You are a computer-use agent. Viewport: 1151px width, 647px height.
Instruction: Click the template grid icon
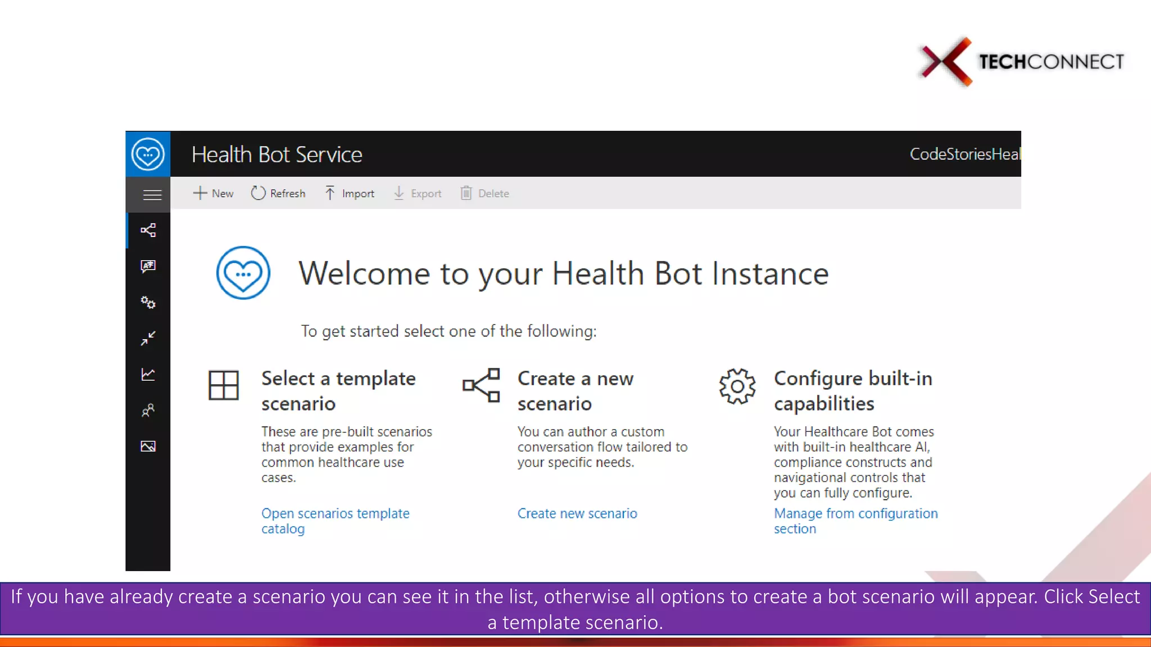pos(224,385)
